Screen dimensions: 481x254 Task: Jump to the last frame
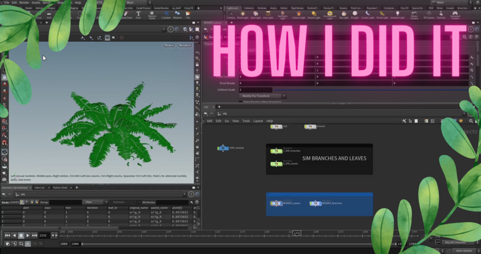point(34,235)
